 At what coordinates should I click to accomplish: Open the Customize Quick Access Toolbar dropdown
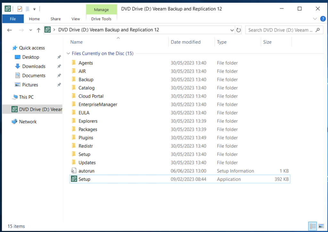click(34, 9)
